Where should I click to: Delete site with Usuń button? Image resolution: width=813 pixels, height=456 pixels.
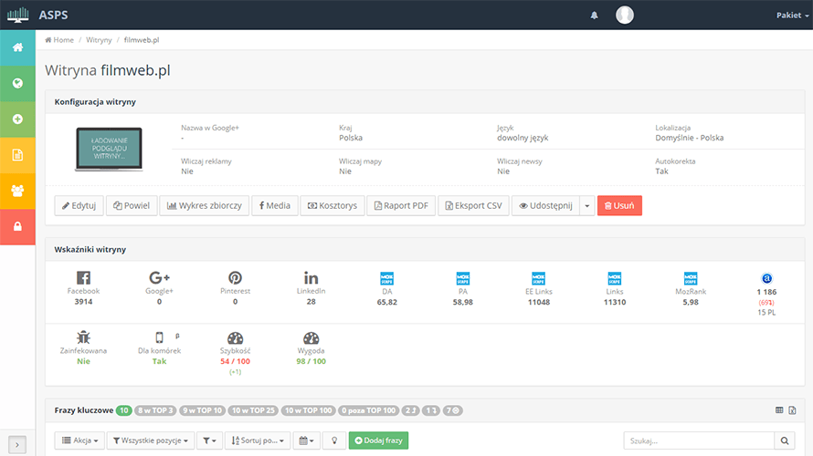coord(619,205)
